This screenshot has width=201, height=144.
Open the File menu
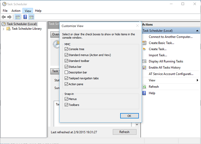pos(5,11)
